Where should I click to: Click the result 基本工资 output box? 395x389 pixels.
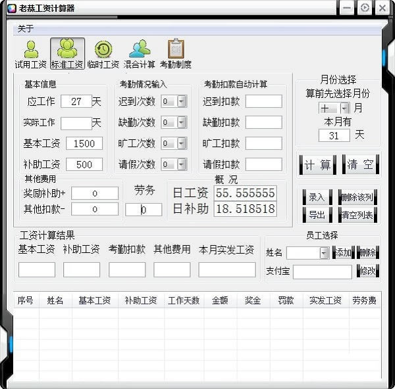pos(37,270)
